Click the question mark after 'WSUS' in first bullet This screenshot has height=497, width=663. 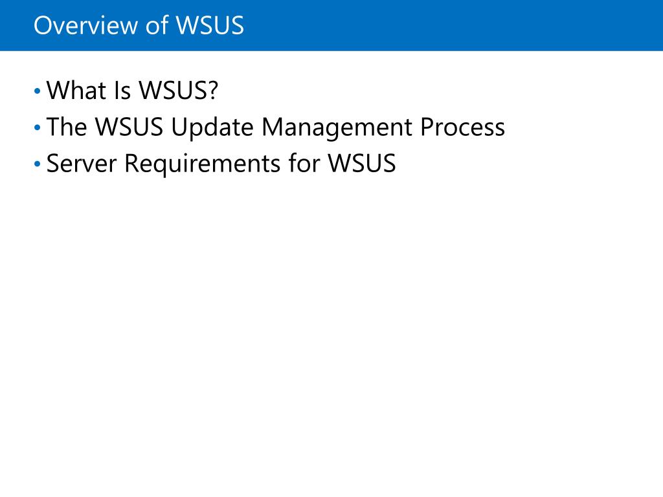[x=212, y=90]
